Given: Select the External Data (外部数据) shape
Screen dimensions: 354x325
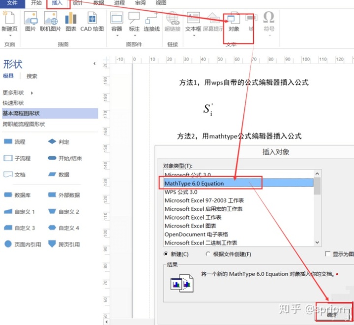Looking at the screenshot, I should tap(64, 195).
